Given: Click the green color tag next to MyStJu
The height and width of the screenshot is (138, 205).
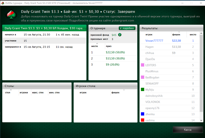Looking at the screenshot, I should coord(143,90).
